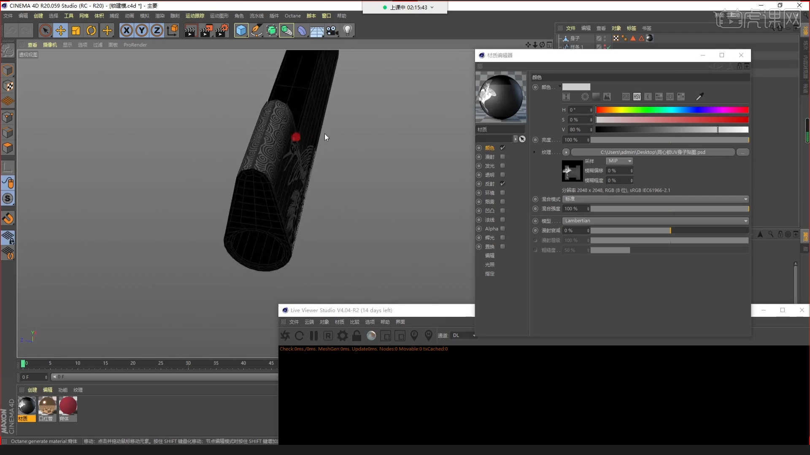Click 创建 in Material Manager
This screenshot has width=810, height=455.
[x=32, y=390]
